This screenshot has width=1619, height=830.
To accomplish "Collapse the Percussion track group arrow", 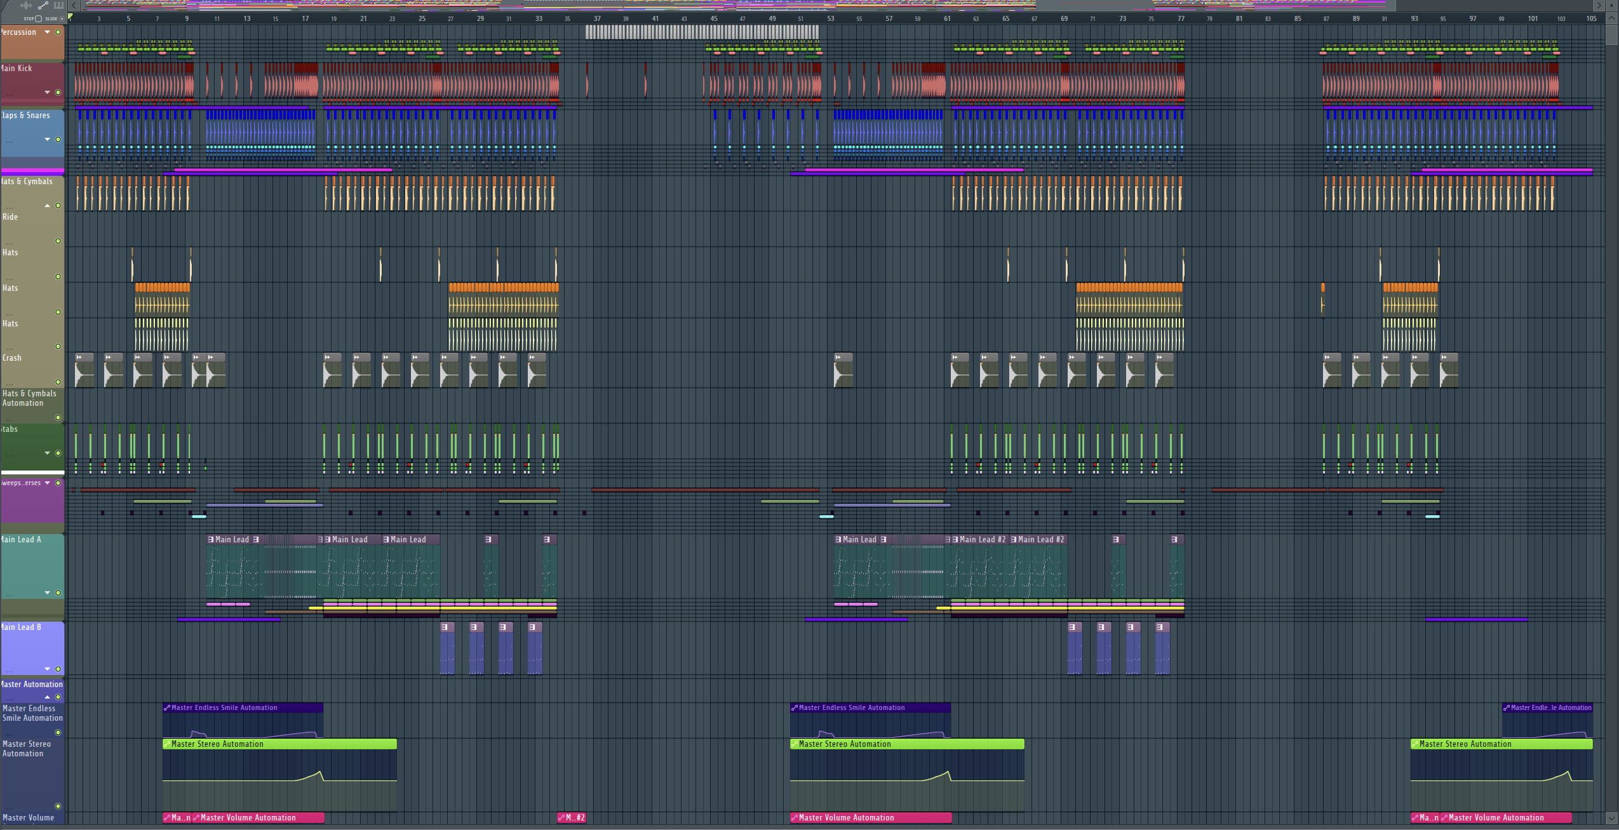I will point(47,32).
